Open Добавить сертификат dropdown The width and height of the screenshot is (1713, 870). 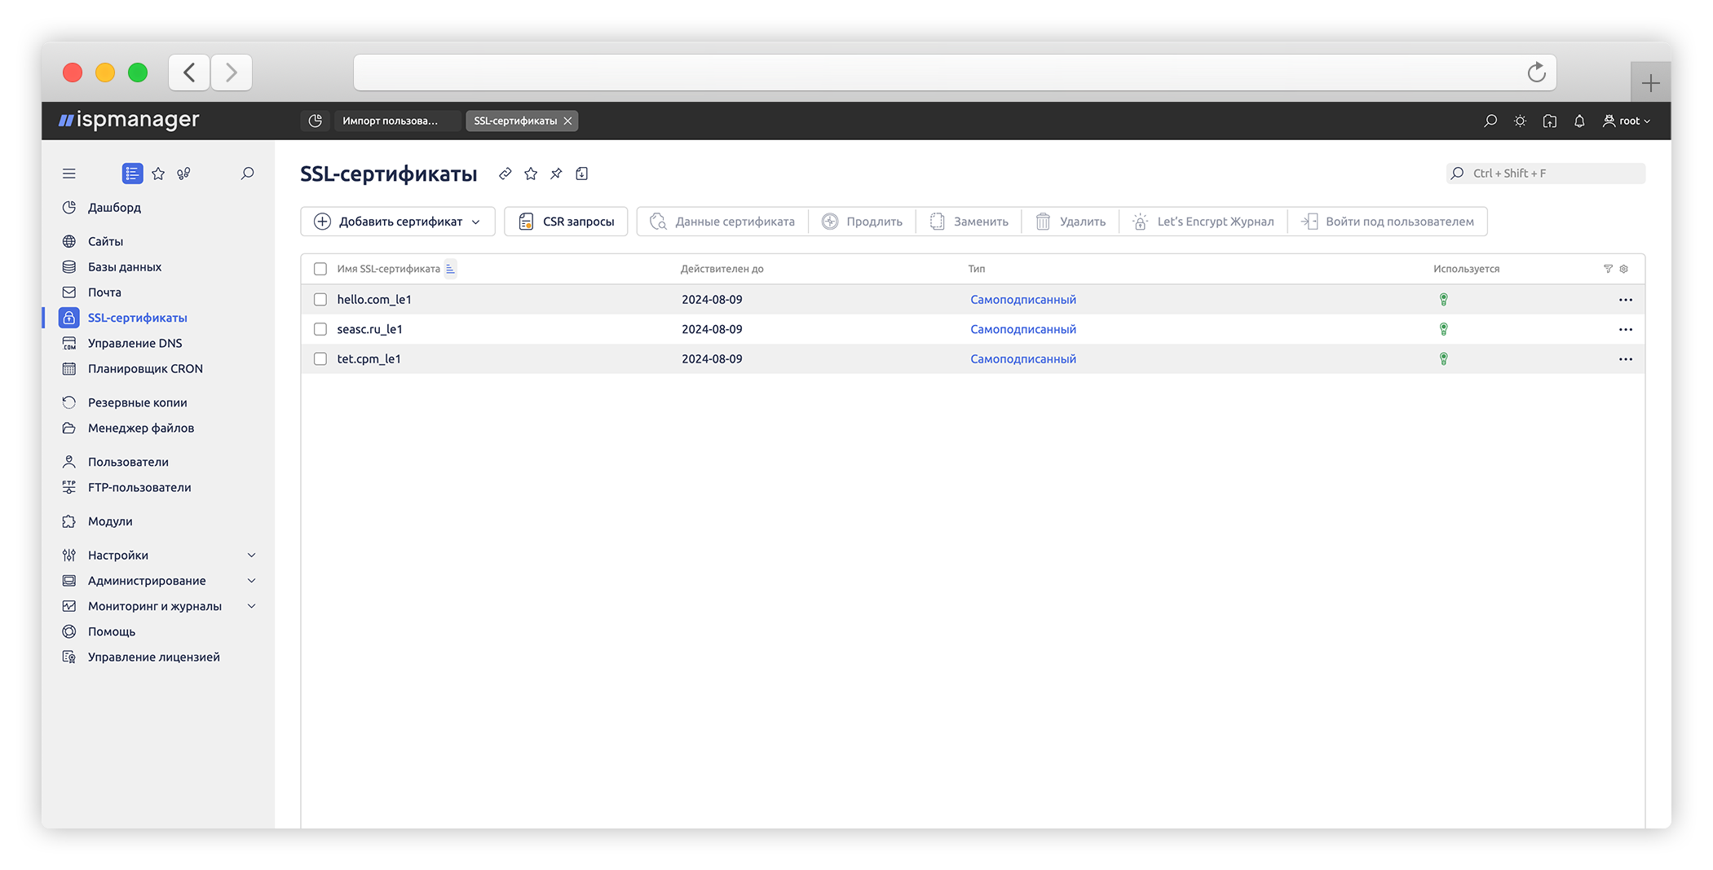(398, 222)
